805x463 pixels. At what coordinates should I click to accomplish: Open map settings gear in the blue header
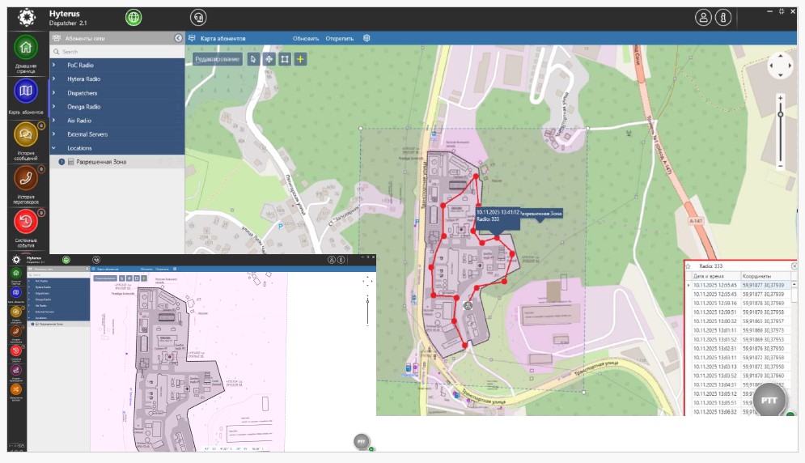point(366,38)
